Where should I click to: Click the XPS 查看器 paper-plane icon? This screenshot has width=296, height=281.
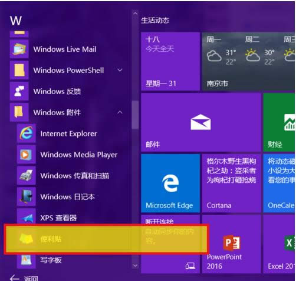pos(26,216)
